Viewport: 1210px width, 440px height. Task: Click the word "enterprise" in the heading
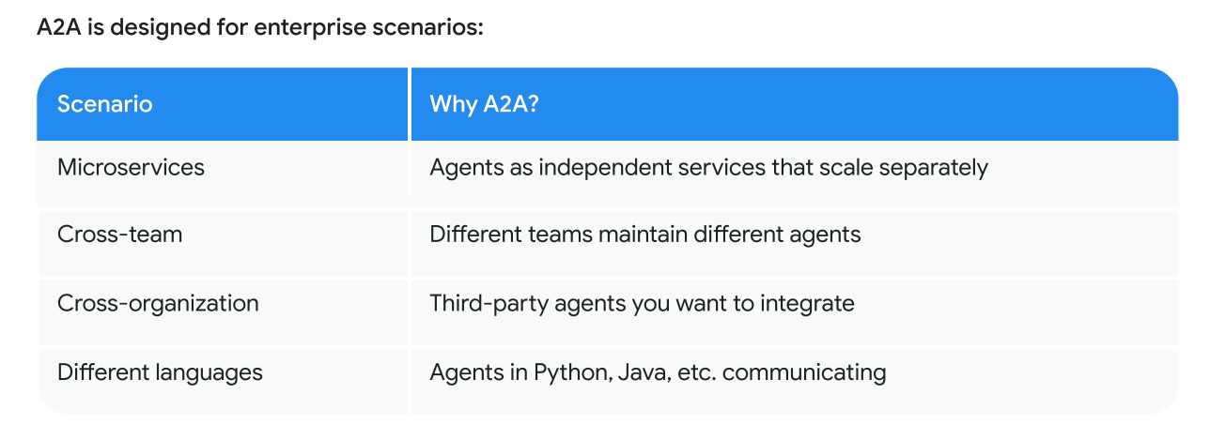point(301,27)
